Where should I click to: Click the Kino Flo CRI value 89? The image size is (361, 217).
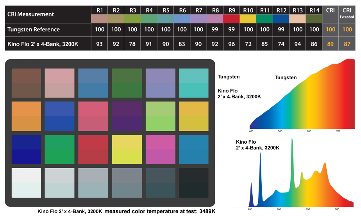tap(330, 44)
